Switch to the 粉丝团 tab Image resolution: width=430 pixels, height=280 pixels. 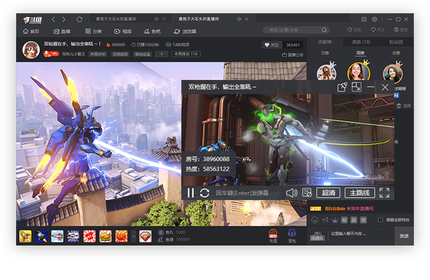pos(396,42)
